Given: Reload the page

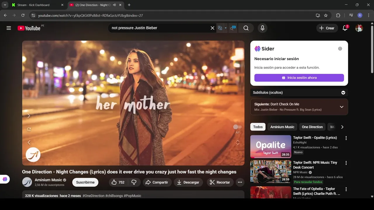Looking at the screenshot, I should [x=23, y=15].
